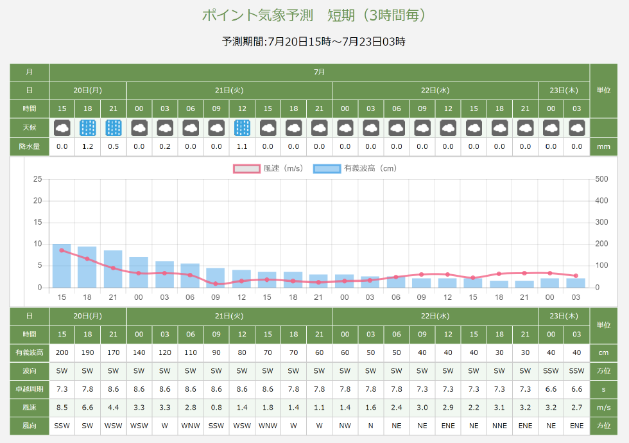Click the 20日(月) header in the upper table

click(x=87, y=91)
